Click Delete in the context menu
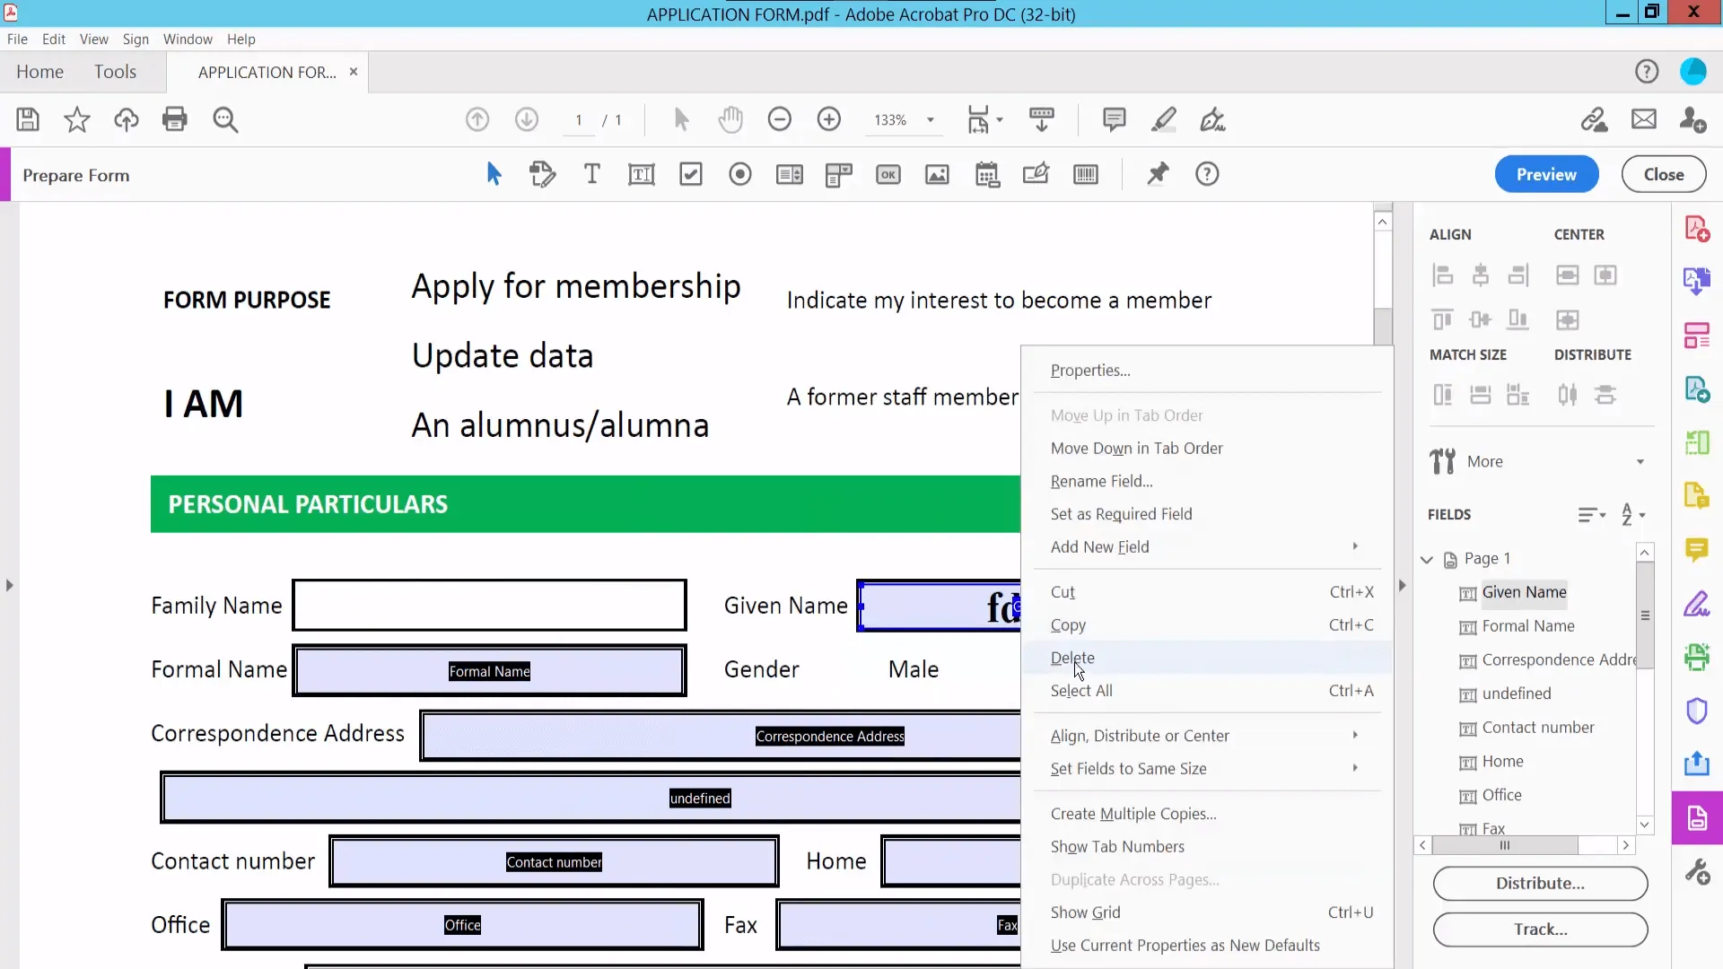The height and width of the screenshot is (969, 1723). 1072,658
